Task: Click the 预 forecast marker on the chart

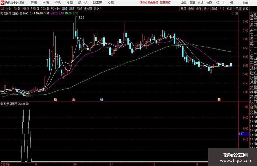Action: [219, 99]
